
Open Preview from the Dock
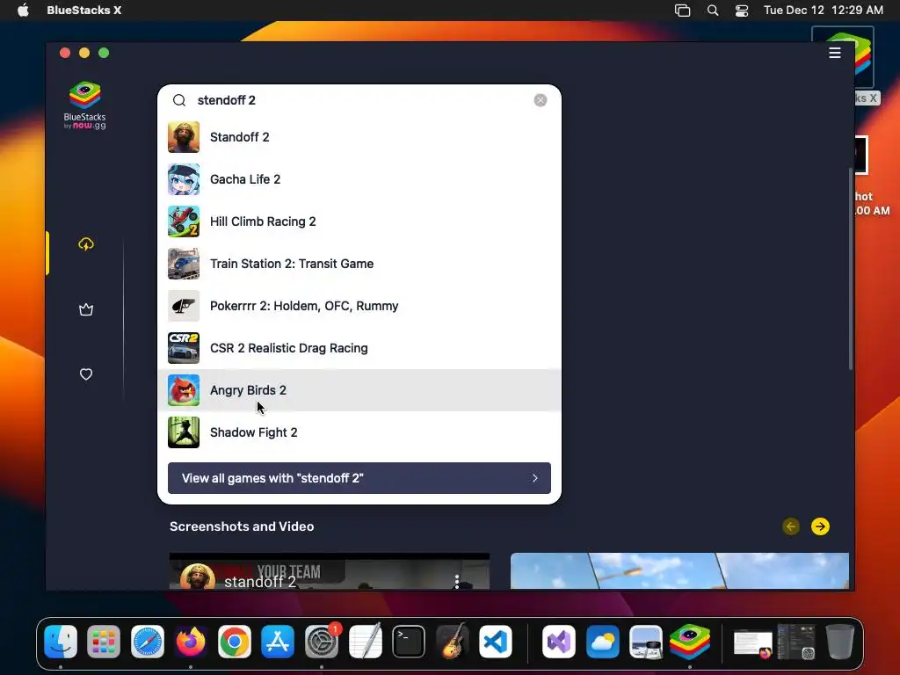[x=646, y=641]
